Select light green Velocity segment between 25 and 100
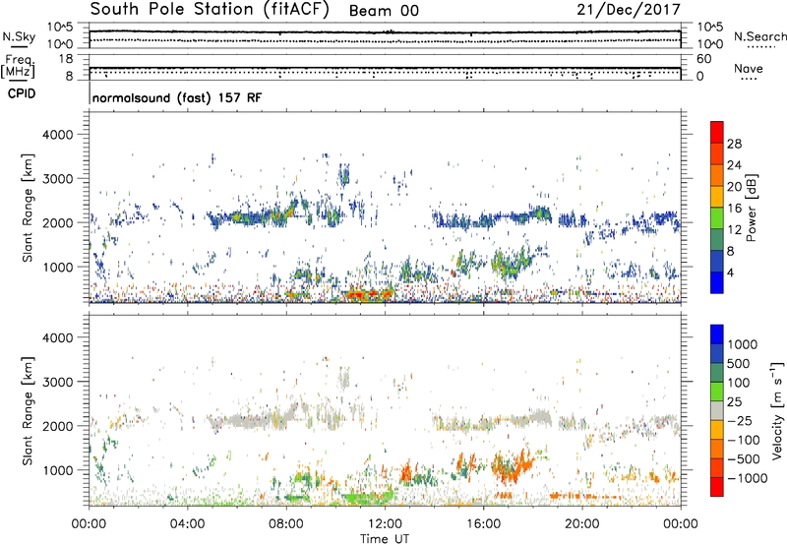This screenshot has height=545, width=787. coord(717,392)
